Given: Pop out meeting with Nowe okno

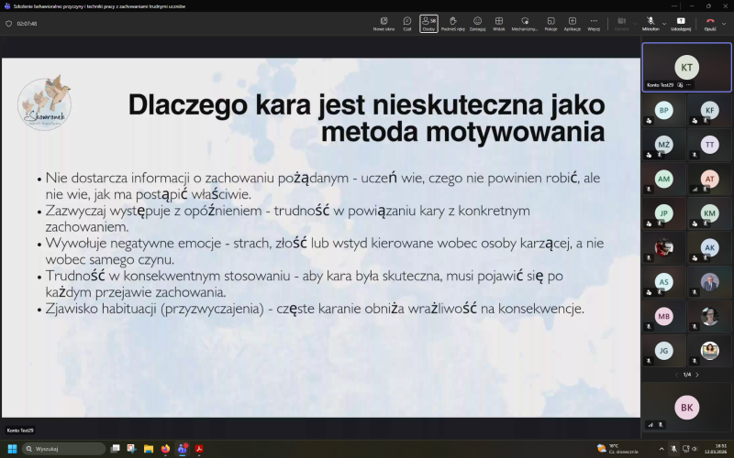Looking at the screenshot, I should 384,23.
